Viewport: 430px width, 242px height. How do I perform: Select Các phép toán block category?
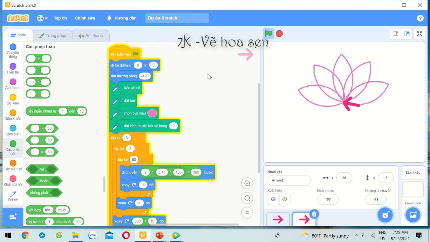(13, 148)
